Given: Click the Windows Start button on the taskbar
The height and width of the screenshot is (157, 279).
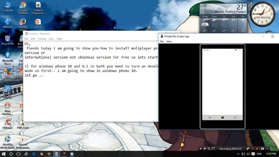Looking at the screenshot, I should [3, 154].
